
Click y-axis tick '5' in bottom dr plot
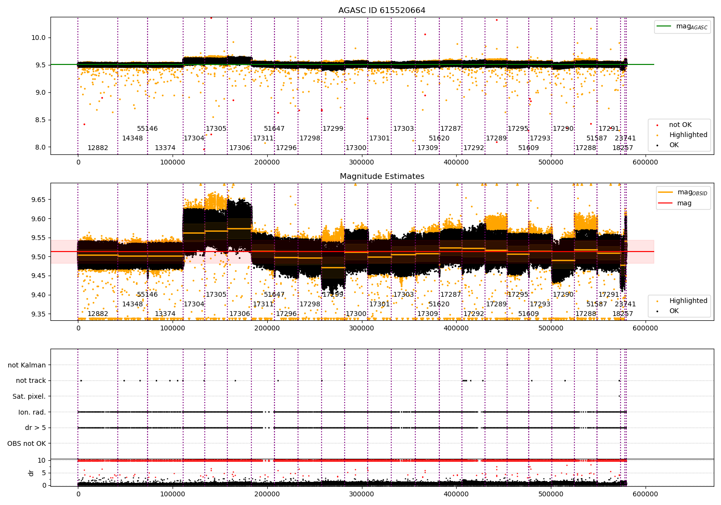point(44,473)
